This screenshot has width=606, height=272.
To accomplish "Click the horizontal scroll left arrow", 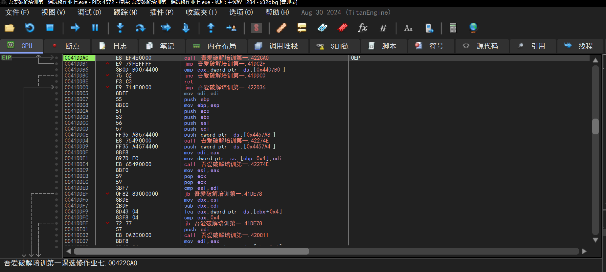I will click(69, 251).
